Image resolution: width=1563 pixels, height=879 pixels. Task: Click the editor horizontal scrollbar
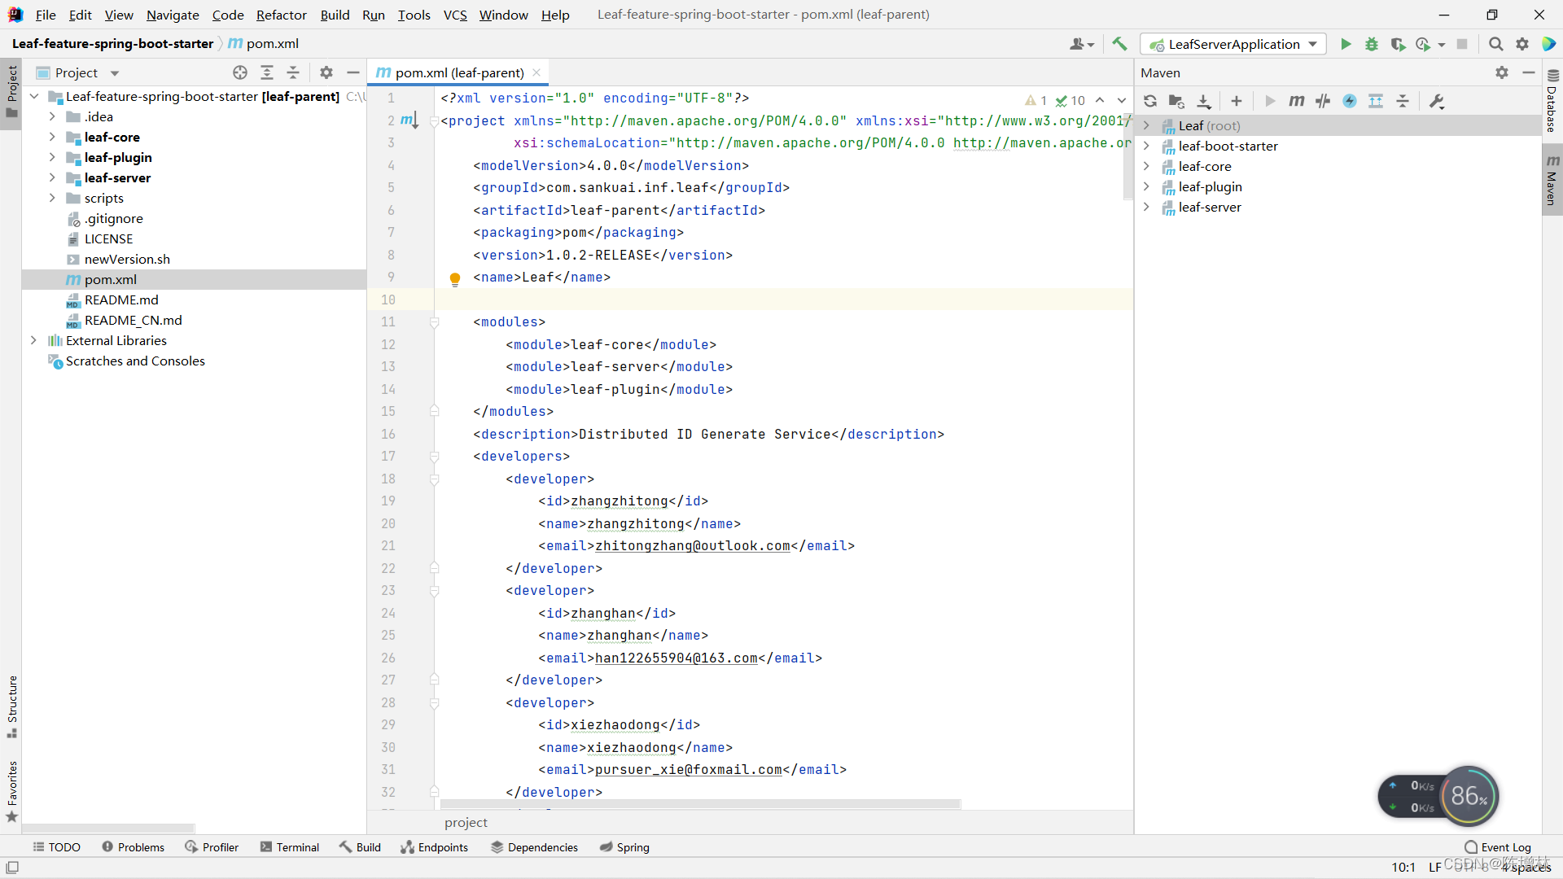(x=700, y=804)
